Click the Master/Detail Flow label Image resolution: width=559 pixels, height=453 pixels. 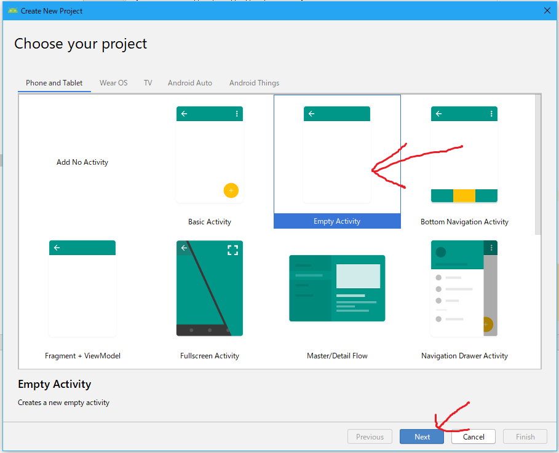(337, 356)
